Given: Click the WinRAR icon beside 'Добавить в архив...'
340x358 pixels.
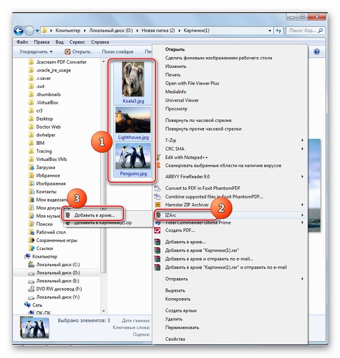Looking at the screenshot, I should click(157, 242).
